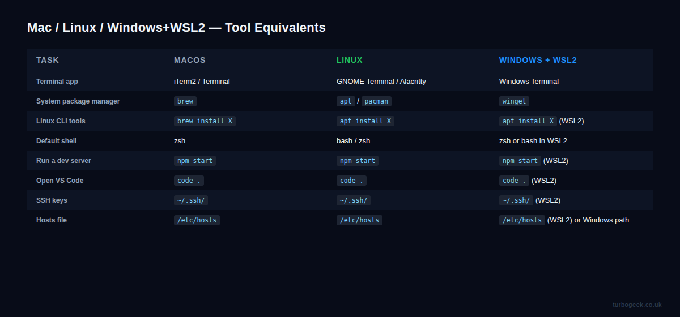
Task: Click '/etc/hosts' in Windows + WSL2 column
Action: tap(522, 220)
